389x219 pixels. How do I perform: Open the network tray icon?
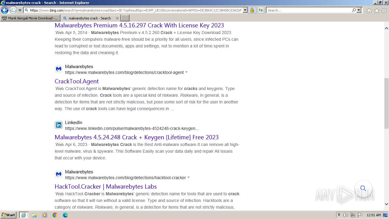(x=353, y=215)
